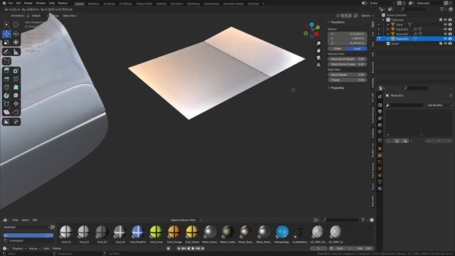
Task: Select the Loop Cut tool
Action: pyautogui.click(x=16, y=79)
